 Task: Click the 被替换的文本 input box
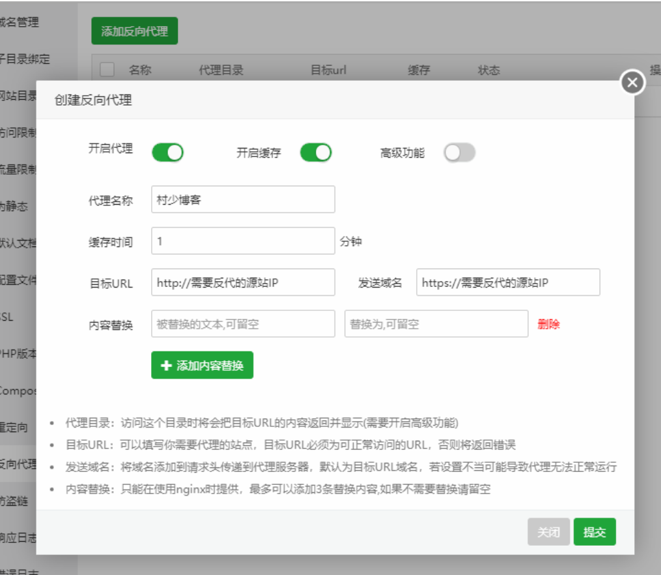click(243, 324)
